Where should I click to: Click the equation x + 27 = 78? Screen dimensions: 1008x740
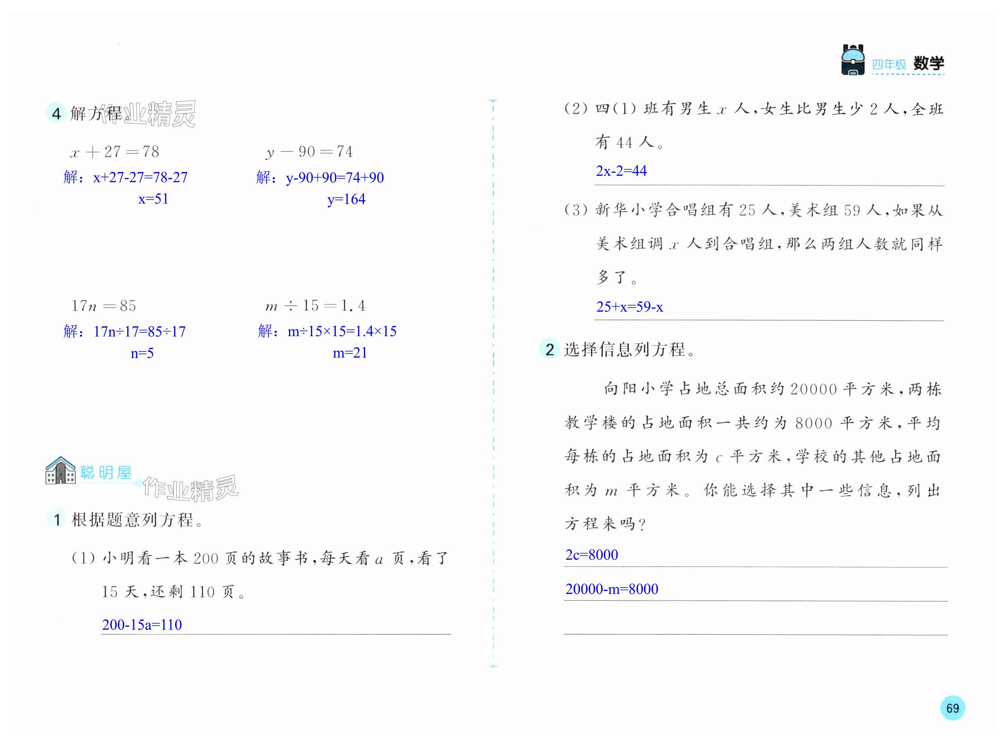(115, 152)
